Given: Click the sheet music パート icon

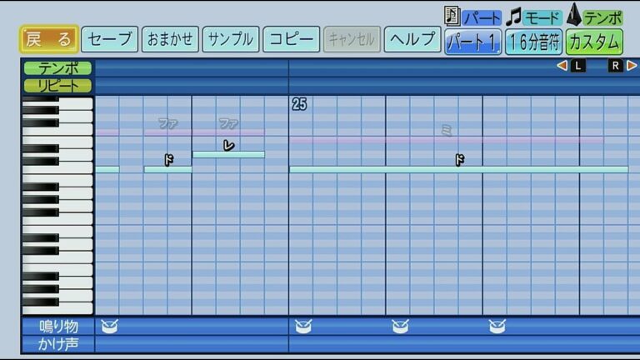Looking at the screenshot, I should coord(452,16).
